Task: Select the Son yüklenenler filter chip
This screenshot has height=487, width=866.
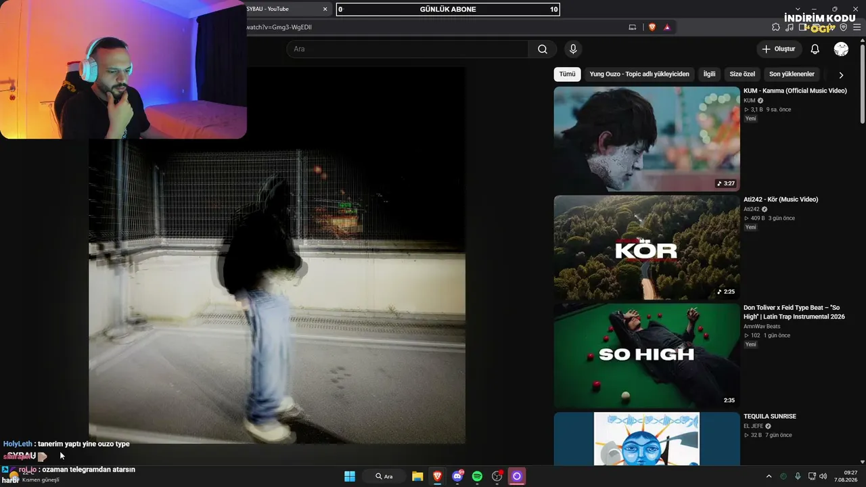Action: point(792,74)
